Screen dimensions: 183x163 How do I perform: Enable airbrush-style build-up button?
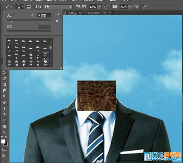coord(136,7)
